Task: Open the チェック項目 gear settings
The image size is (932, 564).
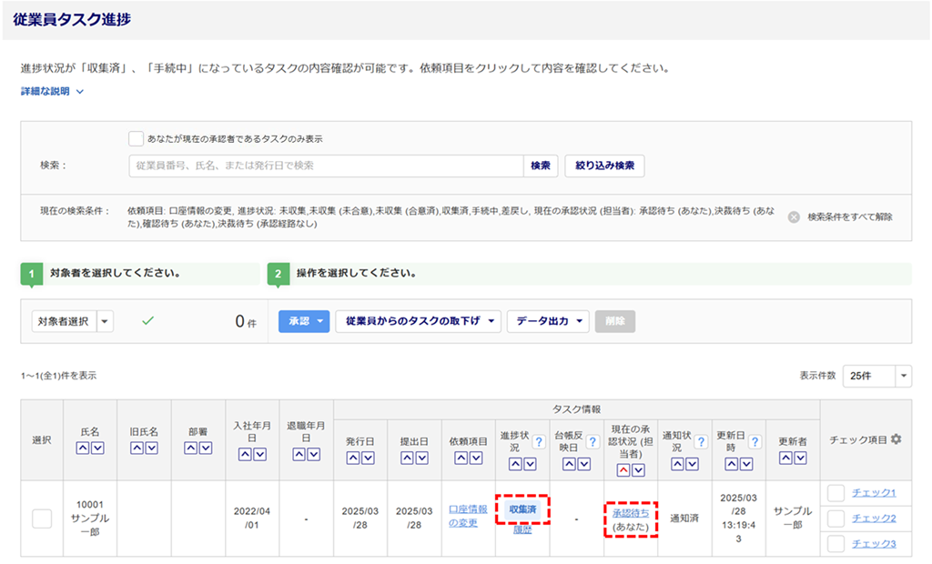Action: [896, 439]
